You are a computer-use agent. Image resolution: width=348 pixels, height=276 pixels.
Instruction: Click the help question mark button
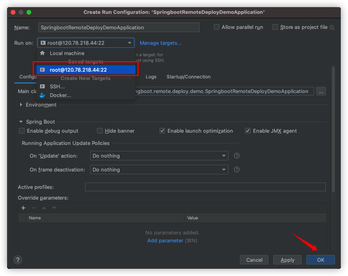[18, 260]
